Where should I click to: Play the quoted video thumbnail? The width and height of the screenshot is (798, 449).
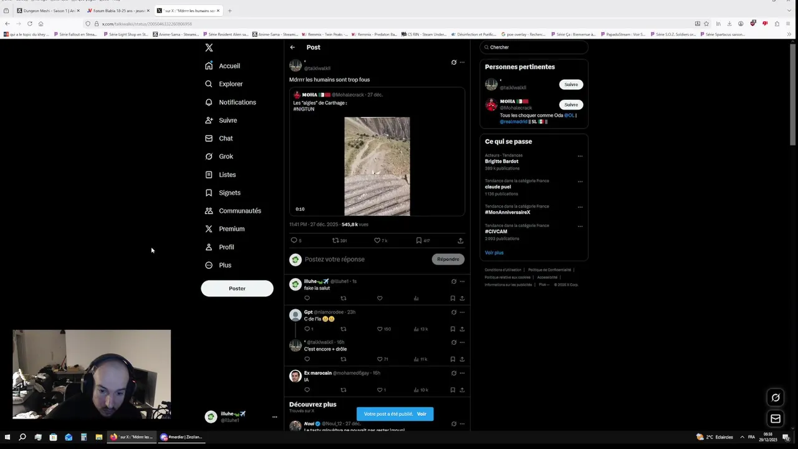377,167
